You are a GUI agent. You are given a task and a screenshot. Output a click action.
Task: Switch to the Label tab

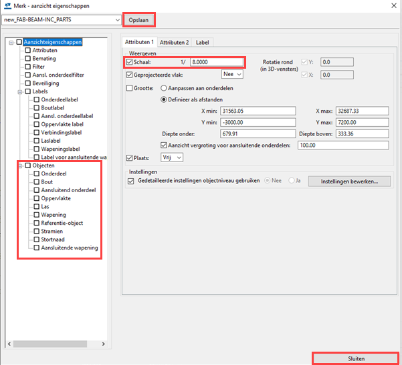pyautogui.click(x=202, y=42)
